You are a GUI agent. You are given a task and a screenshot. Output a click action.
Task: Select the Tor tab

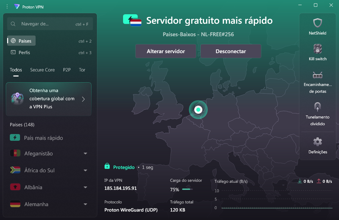(82, 70)
